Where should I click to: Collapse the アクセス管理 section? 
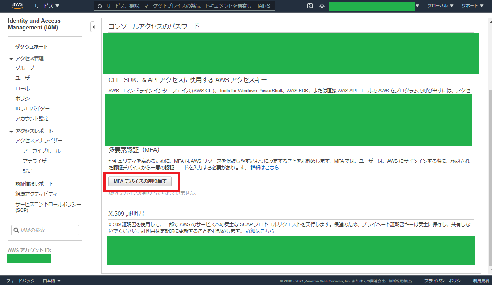pyautogui.click(x=11, y=59)
